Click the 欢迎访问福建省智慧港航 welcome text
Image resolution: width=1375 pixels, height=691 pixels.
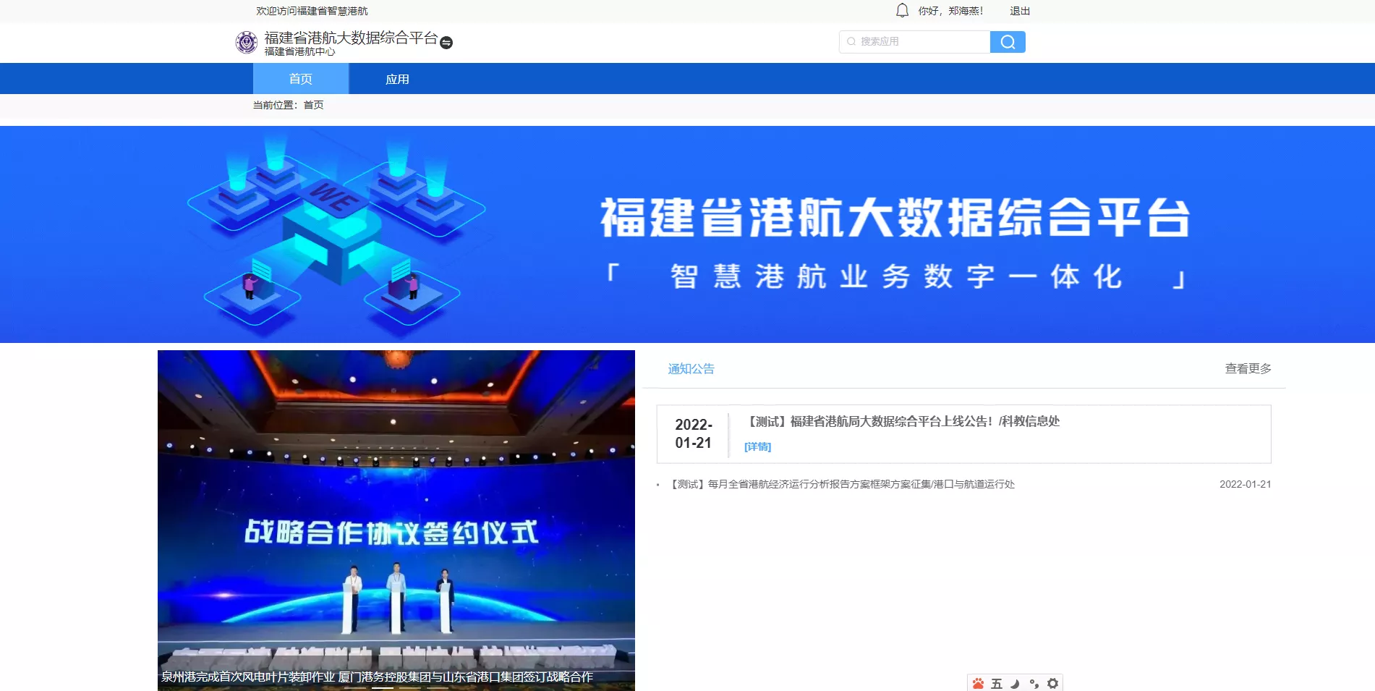click(312, 11)
